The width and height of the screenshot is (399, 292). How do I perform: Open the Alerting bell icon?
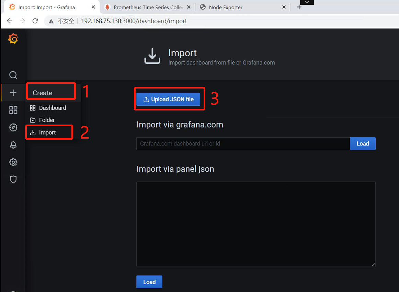[x=13, y=145]
